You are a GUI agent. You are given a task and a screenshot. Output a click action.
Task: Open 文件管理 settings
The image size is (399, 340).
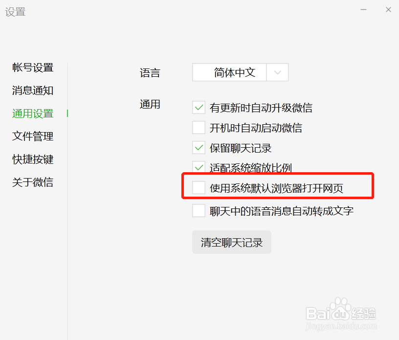click(33, 136)
